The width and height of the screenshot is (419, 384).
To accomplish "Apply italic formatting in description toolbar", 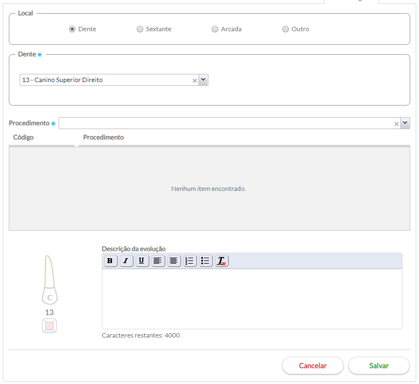I will click(x=126, y=261).
